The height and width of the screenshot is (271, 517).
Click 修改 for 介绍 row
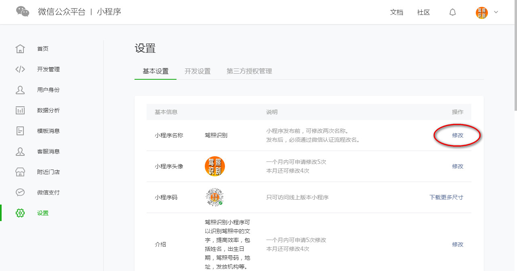pos(458,244)
